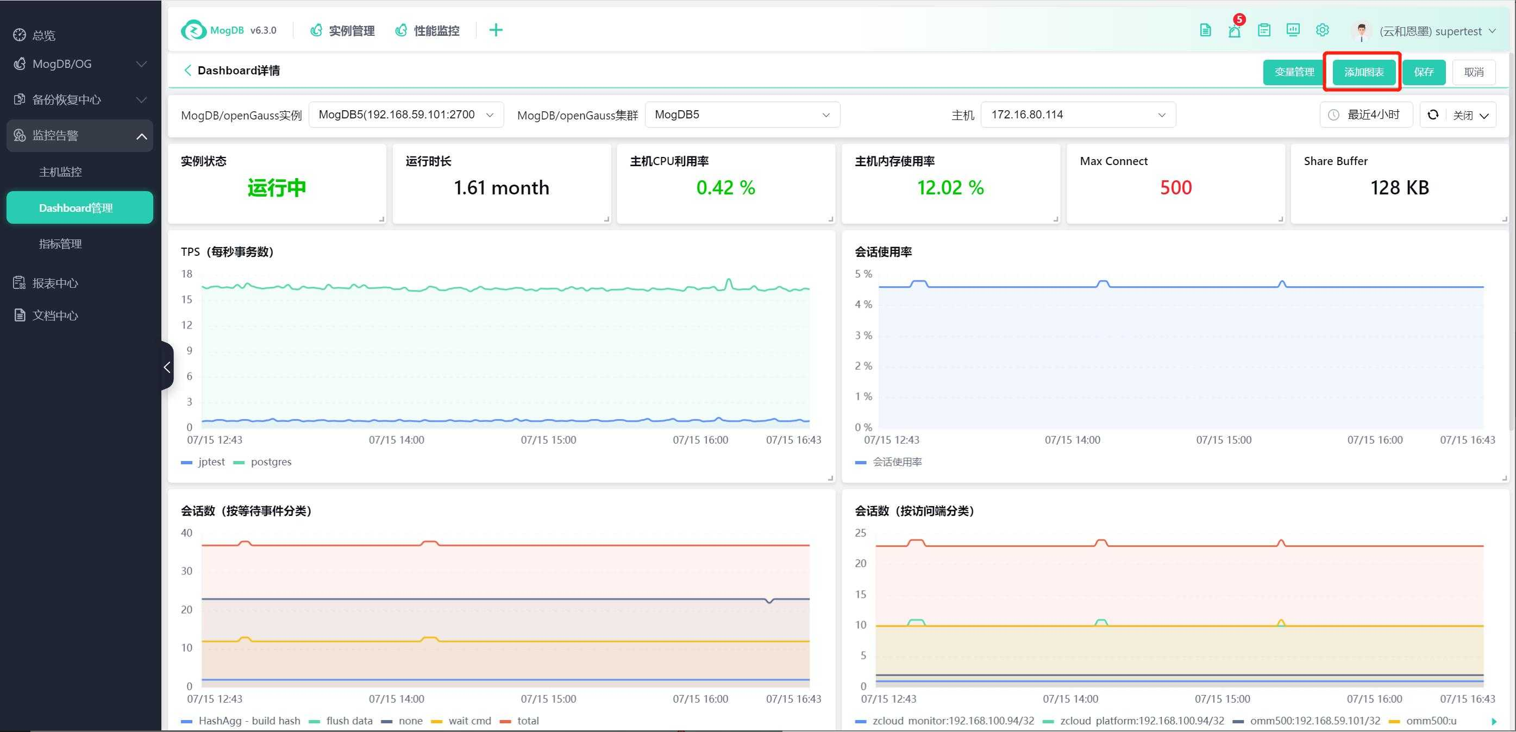
Task: Open auto-refresh 关闭 dropdown
Action: tap(1470, 115)
